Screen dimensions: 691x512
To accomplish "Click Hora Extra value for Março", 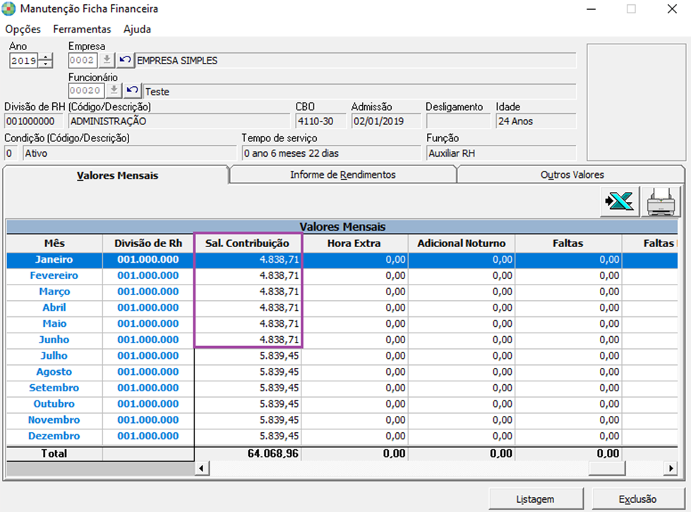I will pyautogui.click(x=355, y=292).
